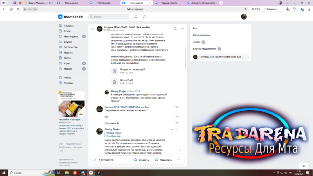Click the Поиск search field
This screenshot has width=313, height=176.
click(x=108, y=17)
